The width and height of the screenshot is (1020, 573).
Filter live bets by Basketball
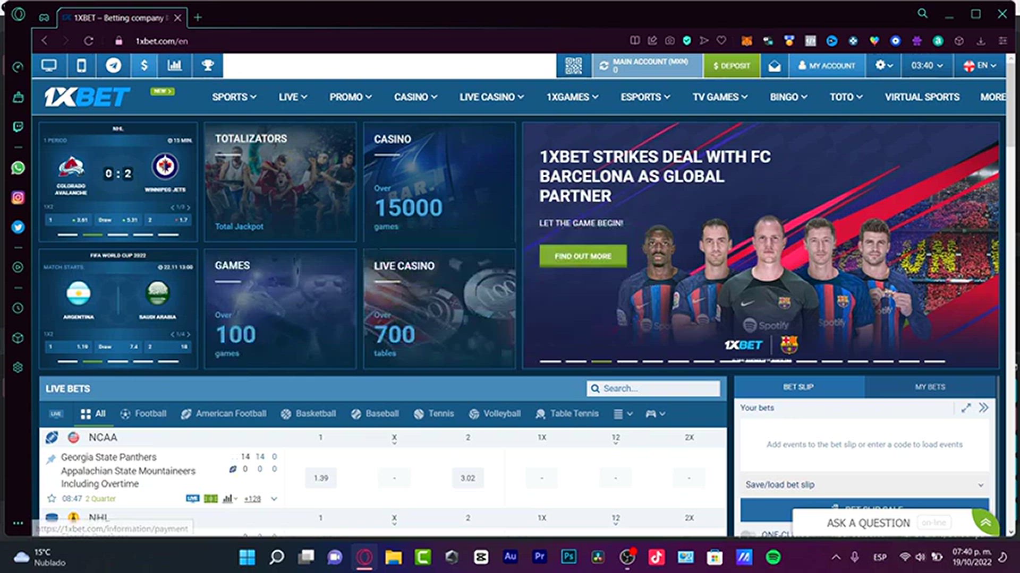(x=309, y=414)
